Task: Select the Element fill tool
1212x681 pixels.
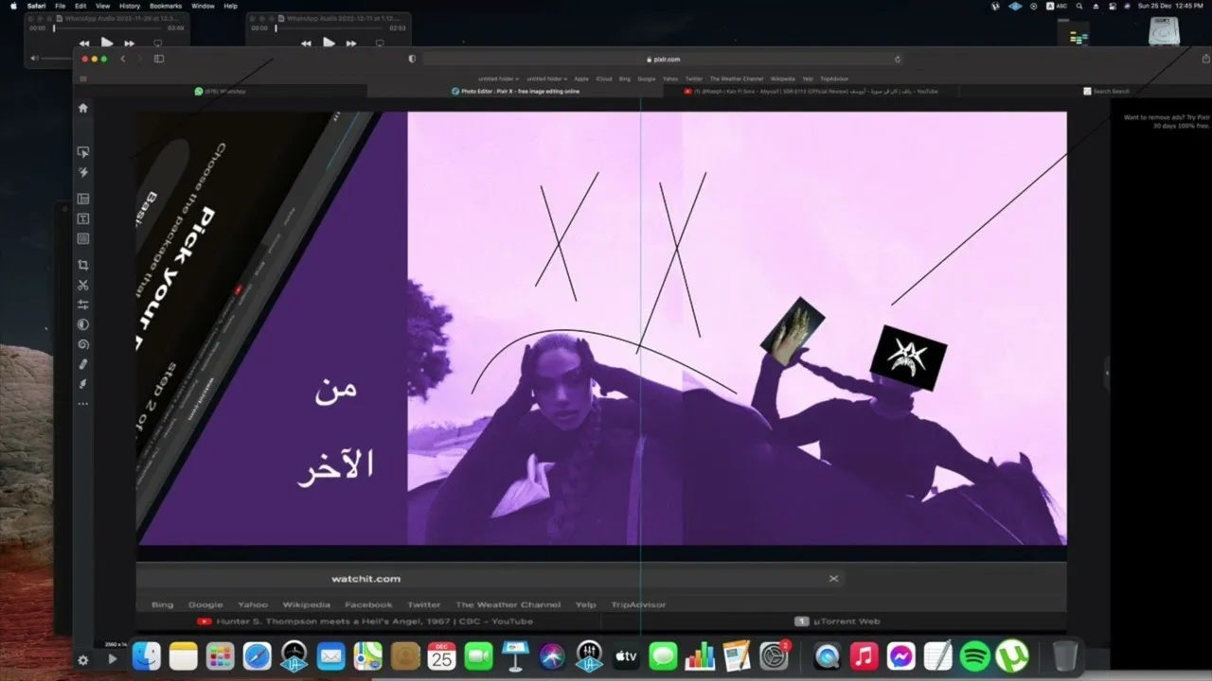Action: point(83,238)
